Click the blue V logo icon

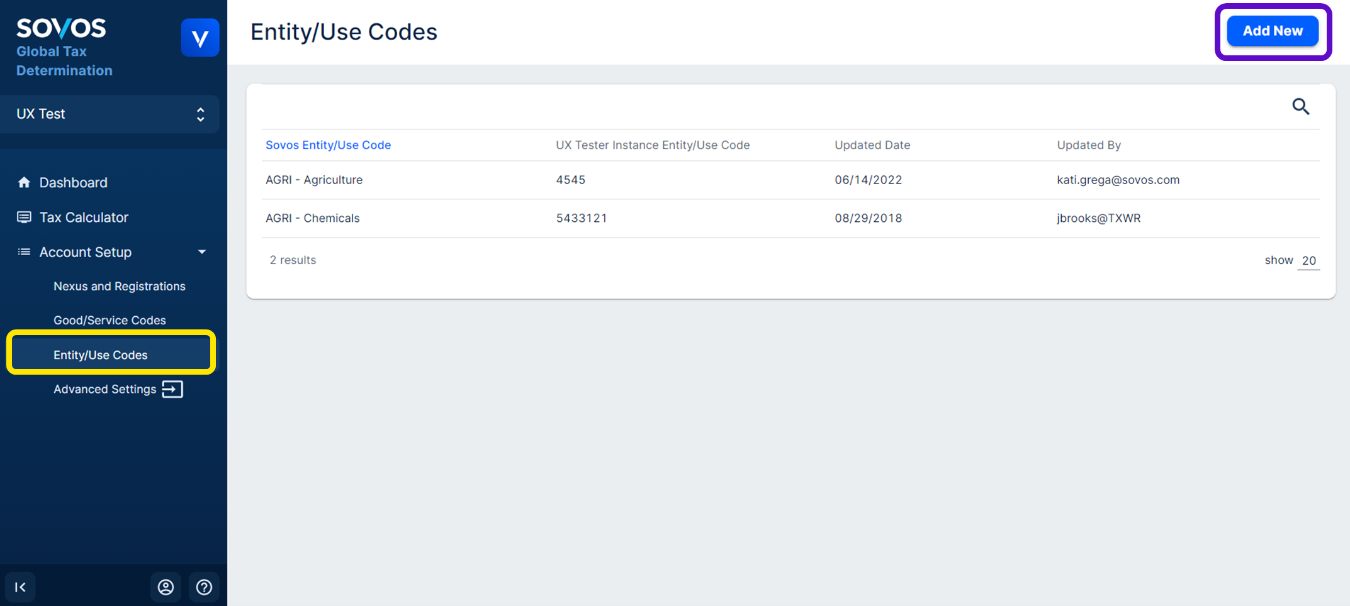coord(200,38)
